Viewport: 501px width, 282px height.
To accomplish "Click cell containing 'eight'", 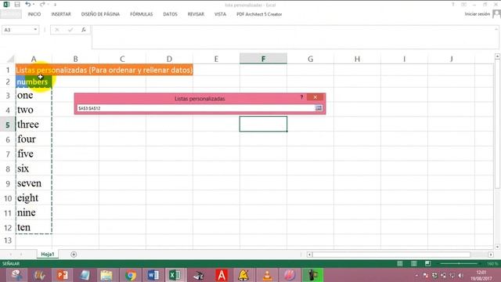I will click(x=34, y=198).
